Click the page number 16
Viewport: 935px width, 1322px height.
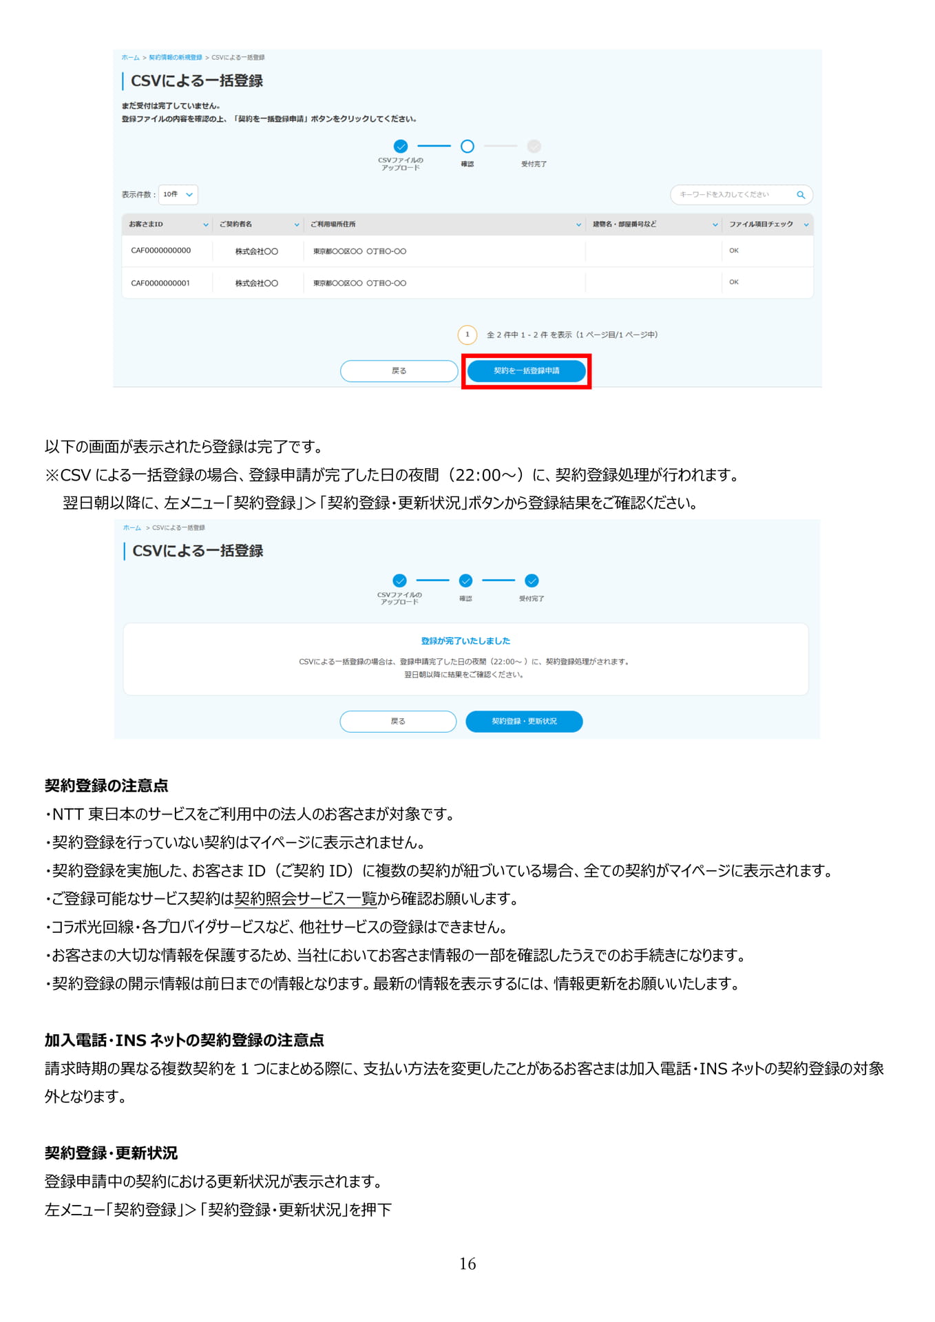tap(467, 1263)
